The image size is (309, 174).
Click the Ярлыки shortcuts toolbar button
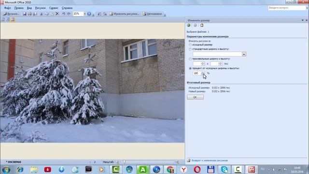tap(11, 14)
